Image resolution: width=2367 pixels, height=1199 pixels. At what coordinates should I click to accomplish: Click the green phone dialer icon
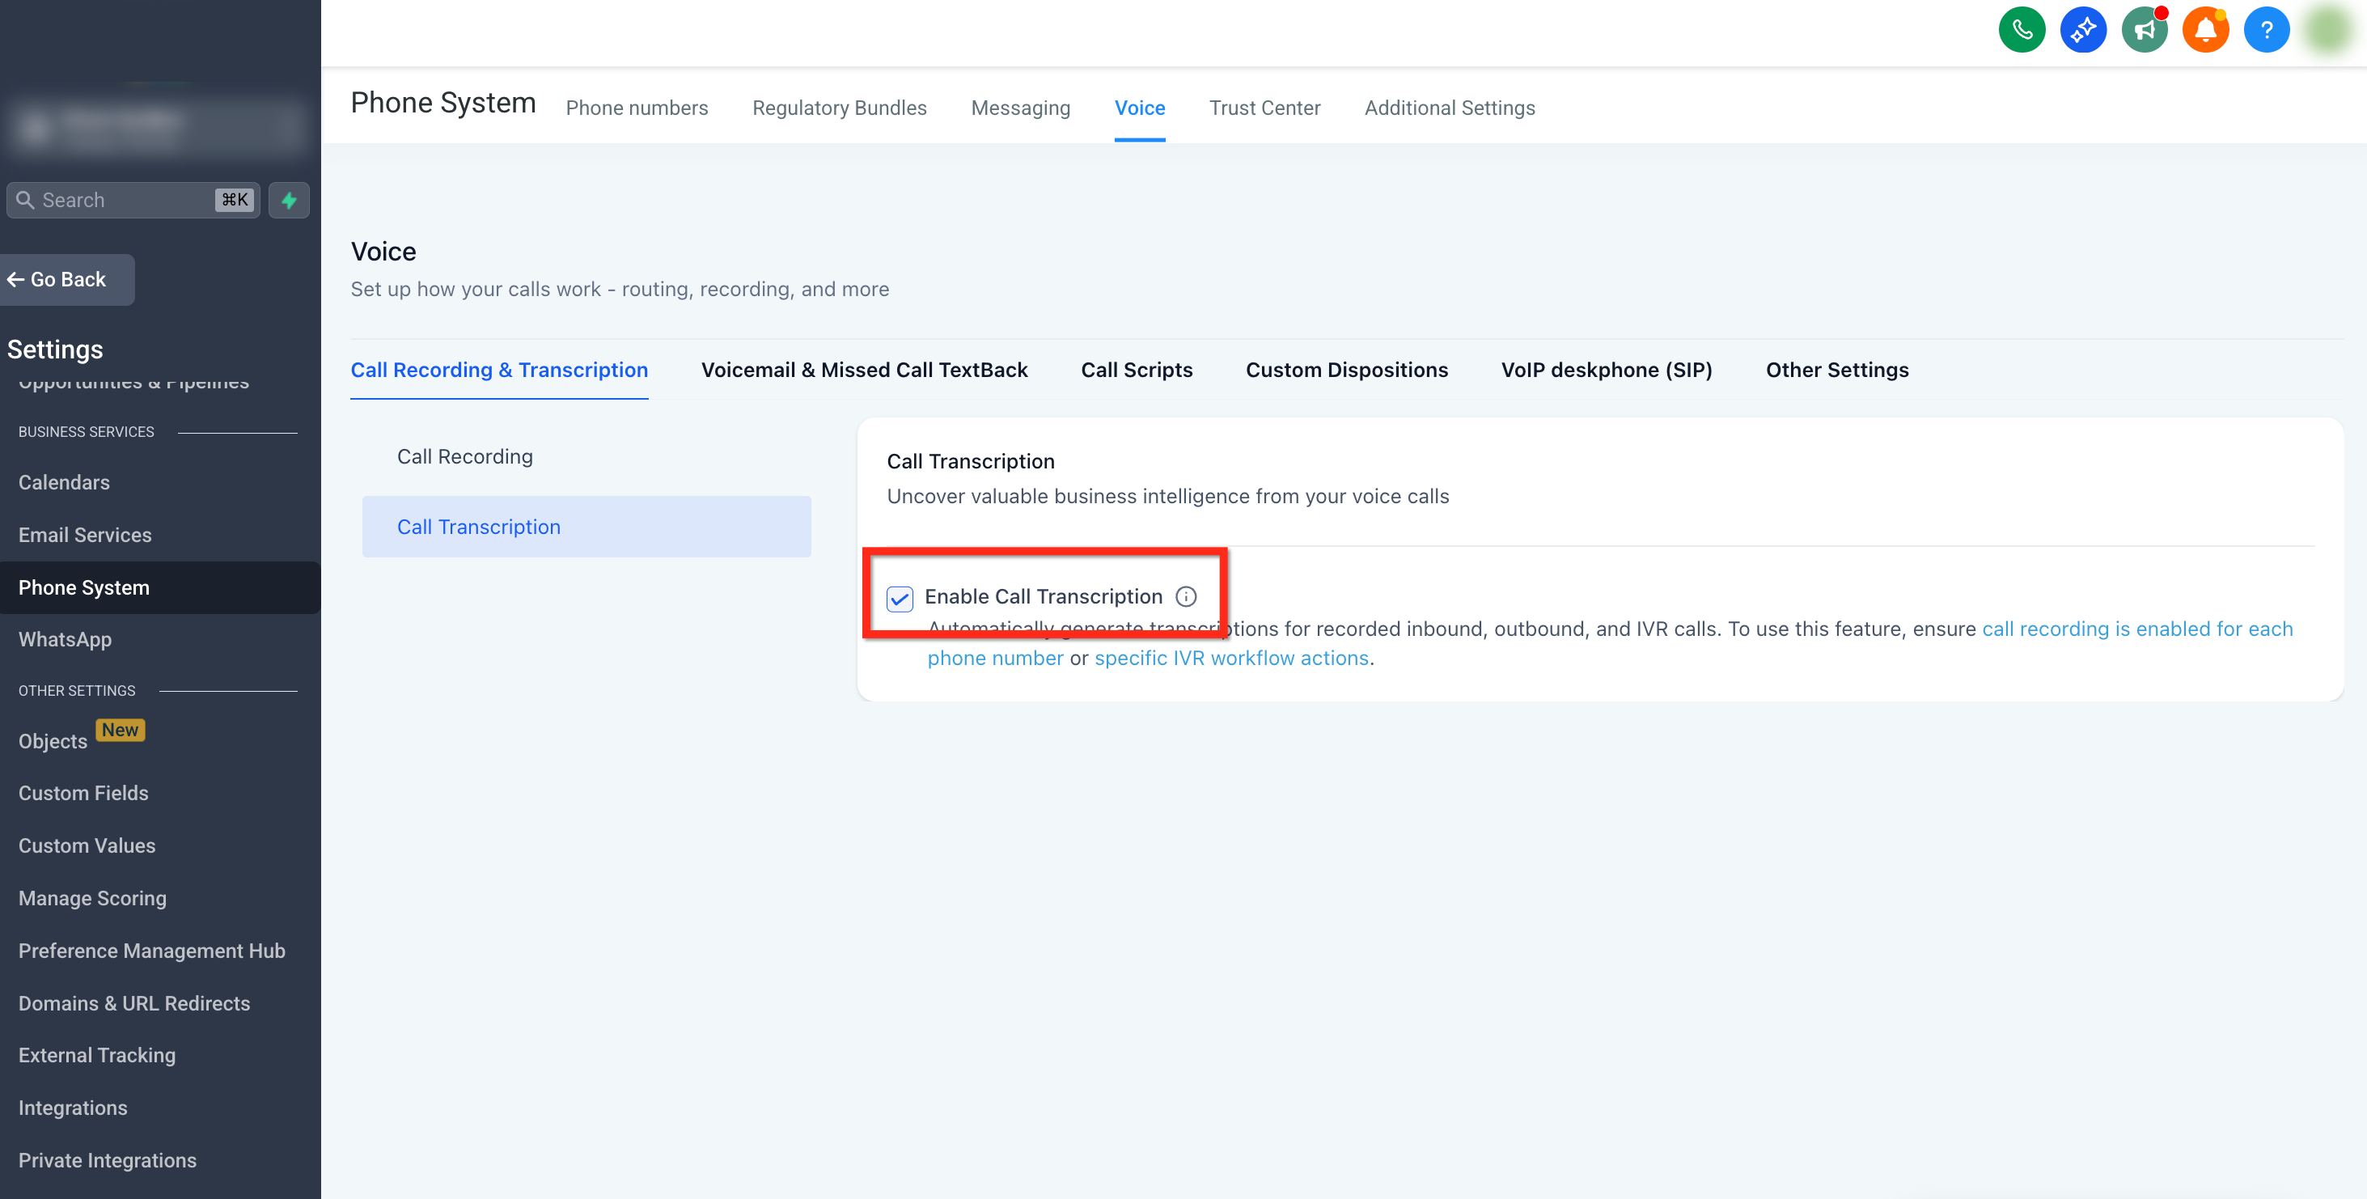point(2021,30)
